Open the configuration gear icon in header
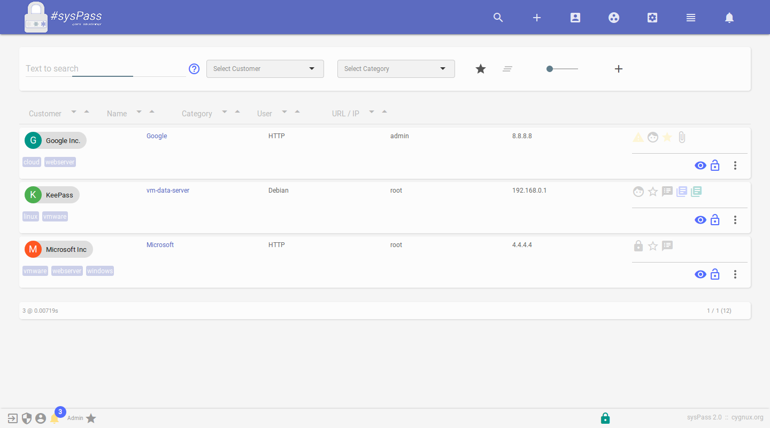Screen dimensions: 770x428 (652, 18)
